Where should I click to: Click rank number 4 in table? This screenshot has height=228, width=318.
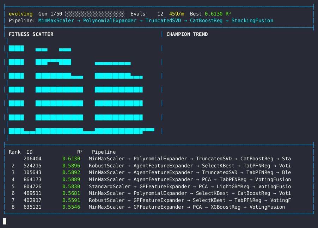click(13, 180)
